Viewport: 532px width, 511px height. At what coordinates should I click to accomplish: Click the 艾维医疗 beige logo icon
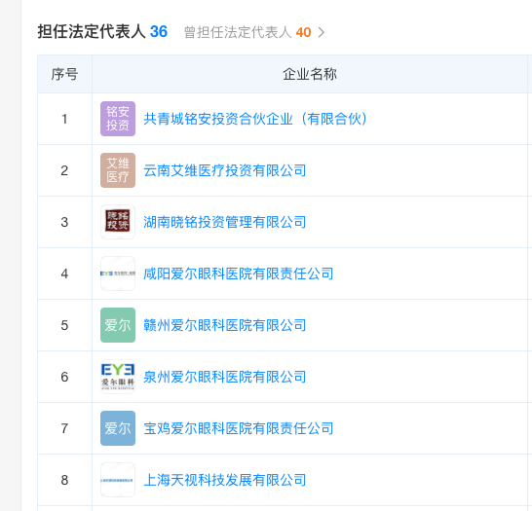[118, 170]
